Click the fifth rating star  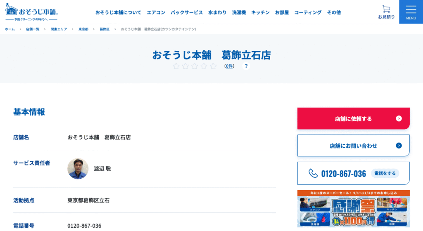[x=213, y=66]
